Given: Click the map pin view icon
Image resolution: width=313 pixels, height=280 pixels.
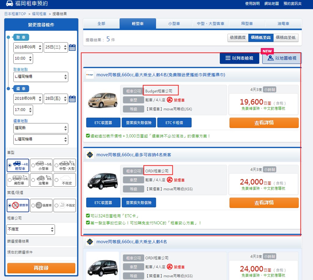Looking at the screenshot, I should click(x=271, y=58).
